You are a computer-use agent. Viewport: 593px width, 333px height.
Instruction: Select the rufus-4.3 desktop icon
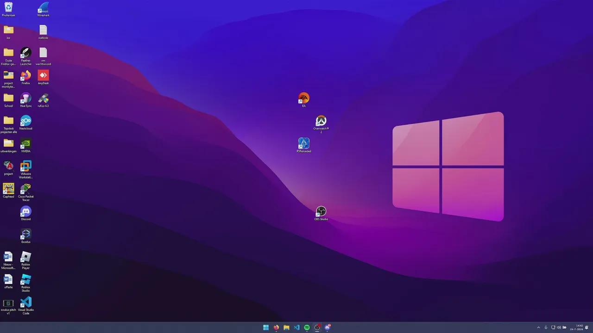pos(43,100)
